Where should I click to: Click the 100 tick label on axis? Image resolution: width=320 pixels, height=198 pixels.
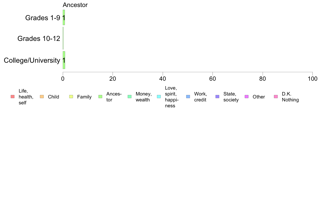pos(312,79)
